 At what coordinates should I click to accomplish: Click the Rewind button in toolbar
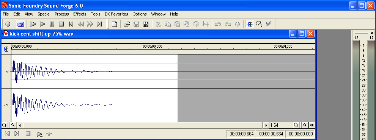tap(80, 24)
